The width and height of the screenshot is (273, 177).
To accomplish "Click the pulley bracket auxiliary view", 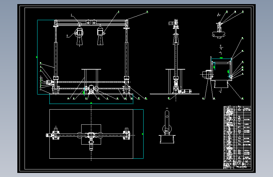I will click(x=167, y=127).
